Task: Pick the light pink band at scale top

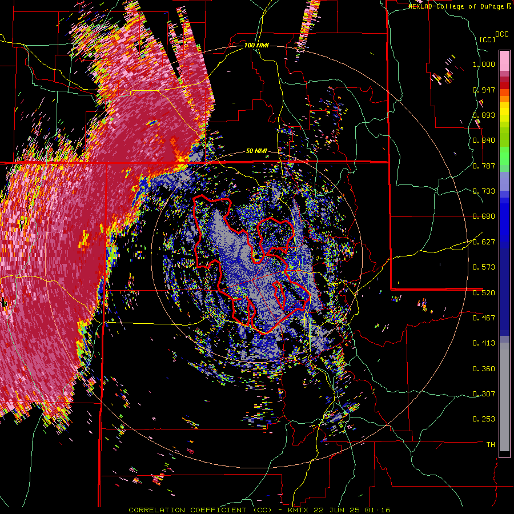Action: point(504,61)
